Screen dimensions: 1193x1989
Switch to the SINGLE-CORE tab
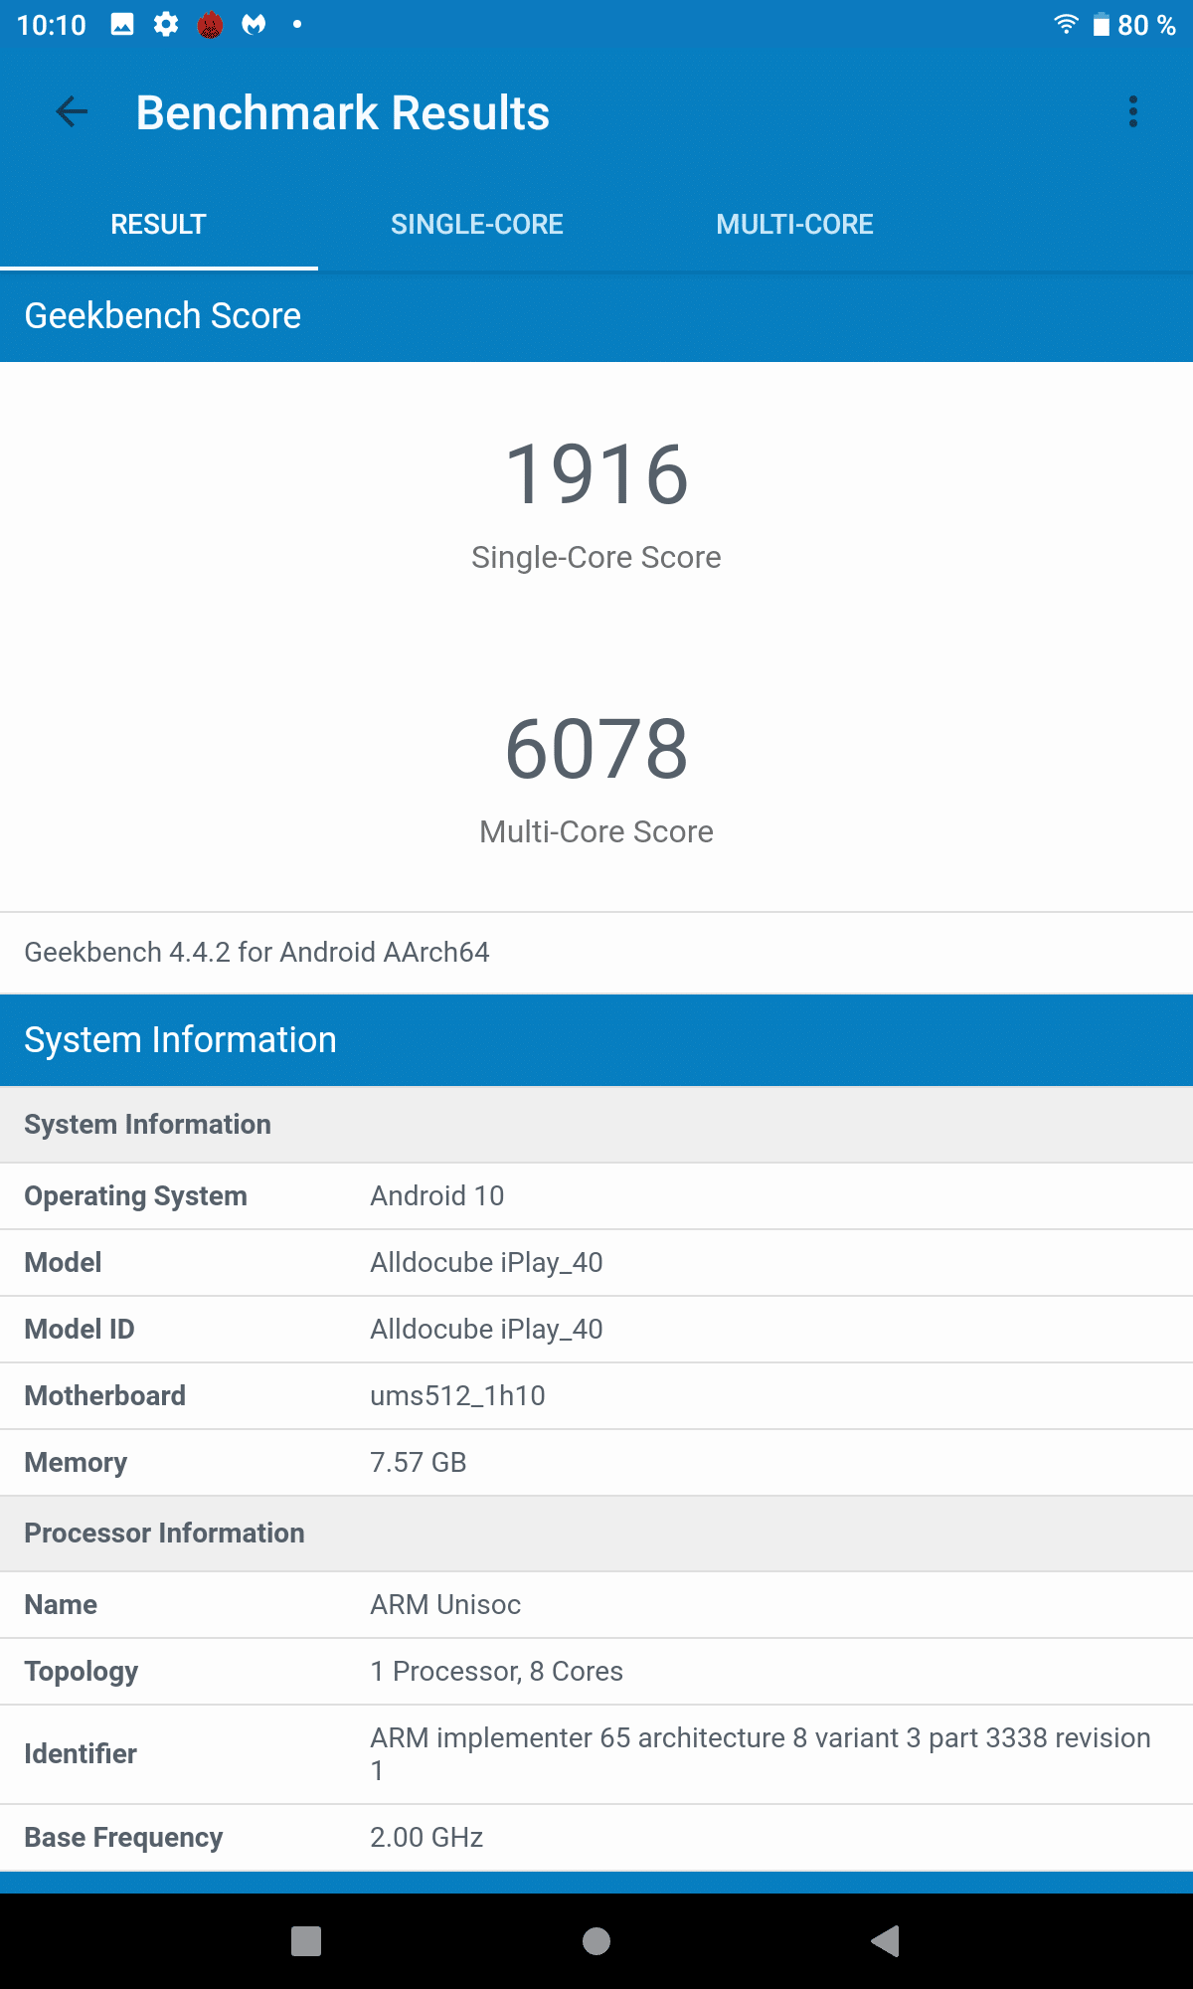(477, 225)
